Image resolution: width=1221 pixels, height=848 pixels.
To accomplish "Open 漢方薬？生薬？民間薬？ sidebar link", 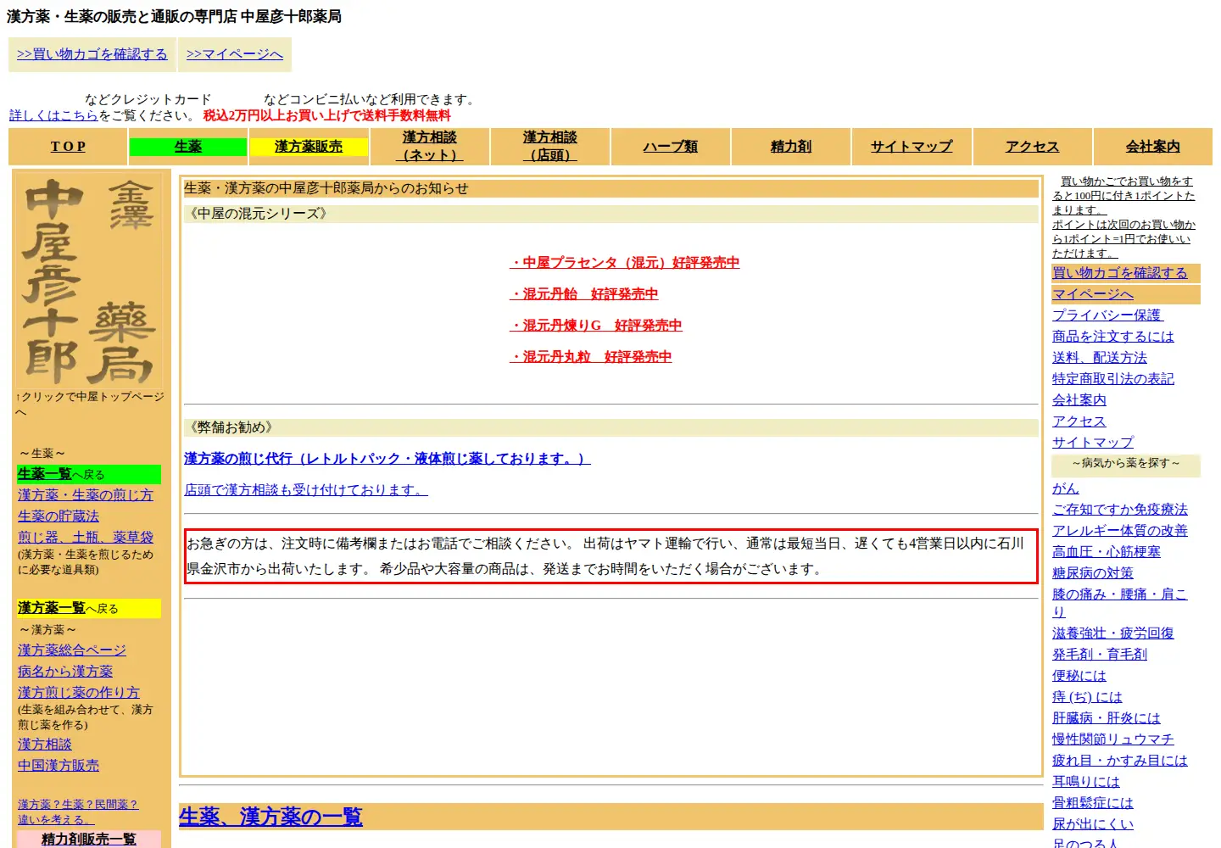I will 77,812.
